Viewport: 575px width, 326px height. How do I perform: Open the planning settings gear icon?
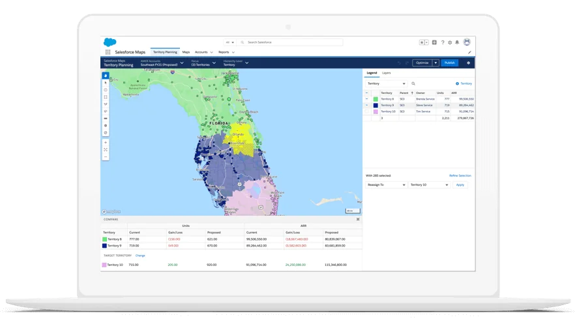[468, 63]
